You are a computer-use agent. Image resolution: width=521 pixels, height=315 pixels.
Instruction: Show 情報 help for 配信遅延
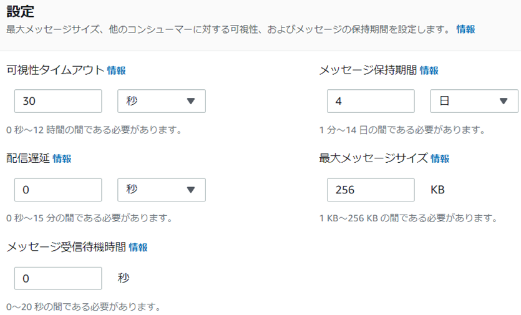point(62,158)
